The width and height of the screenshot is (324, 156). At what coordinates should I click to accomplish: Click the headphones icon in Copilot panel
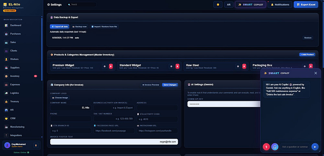coord(275,147)
